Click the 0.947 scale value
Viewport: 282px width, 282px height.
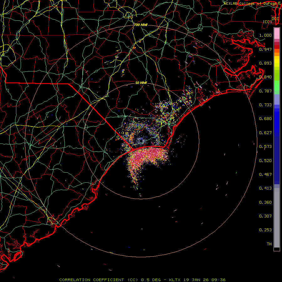coord(265,49)
